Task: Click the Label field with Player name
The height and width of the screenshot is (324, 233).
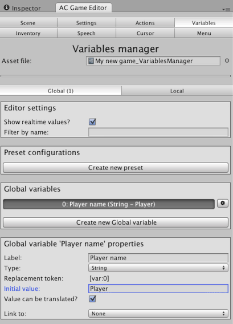Action: pyautogui.click(x=158, y=258)
